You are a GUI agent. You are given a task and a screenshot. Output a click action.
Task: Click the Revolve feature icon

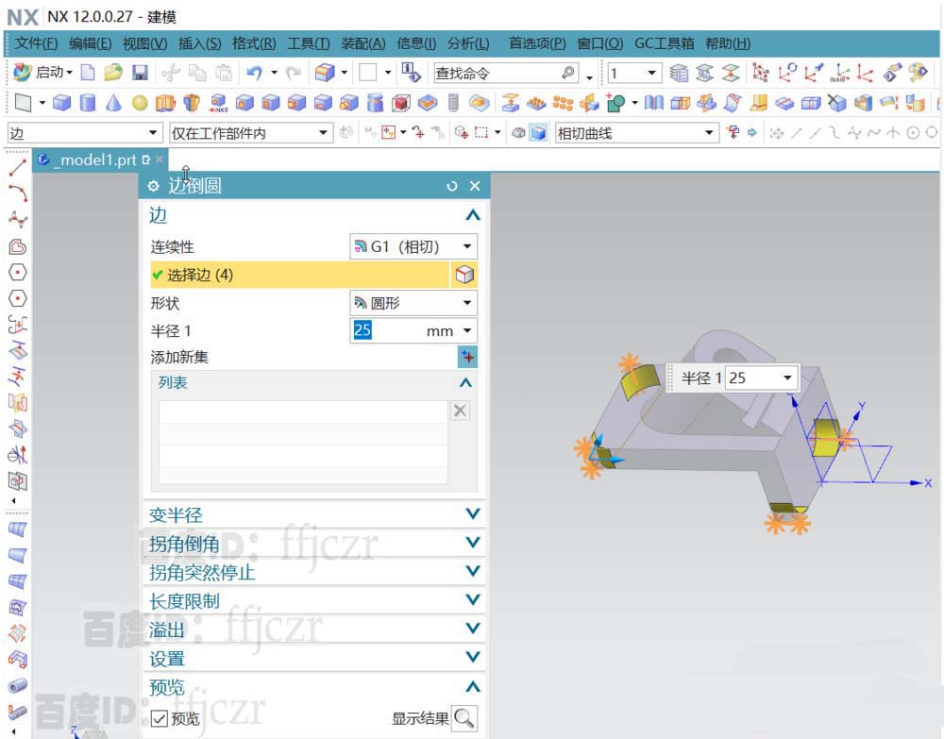click(x=192, y=103)
